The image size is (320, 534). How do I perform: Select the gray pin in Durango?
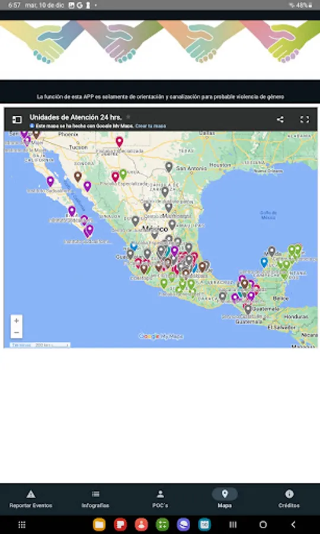[x=135, y=221]
